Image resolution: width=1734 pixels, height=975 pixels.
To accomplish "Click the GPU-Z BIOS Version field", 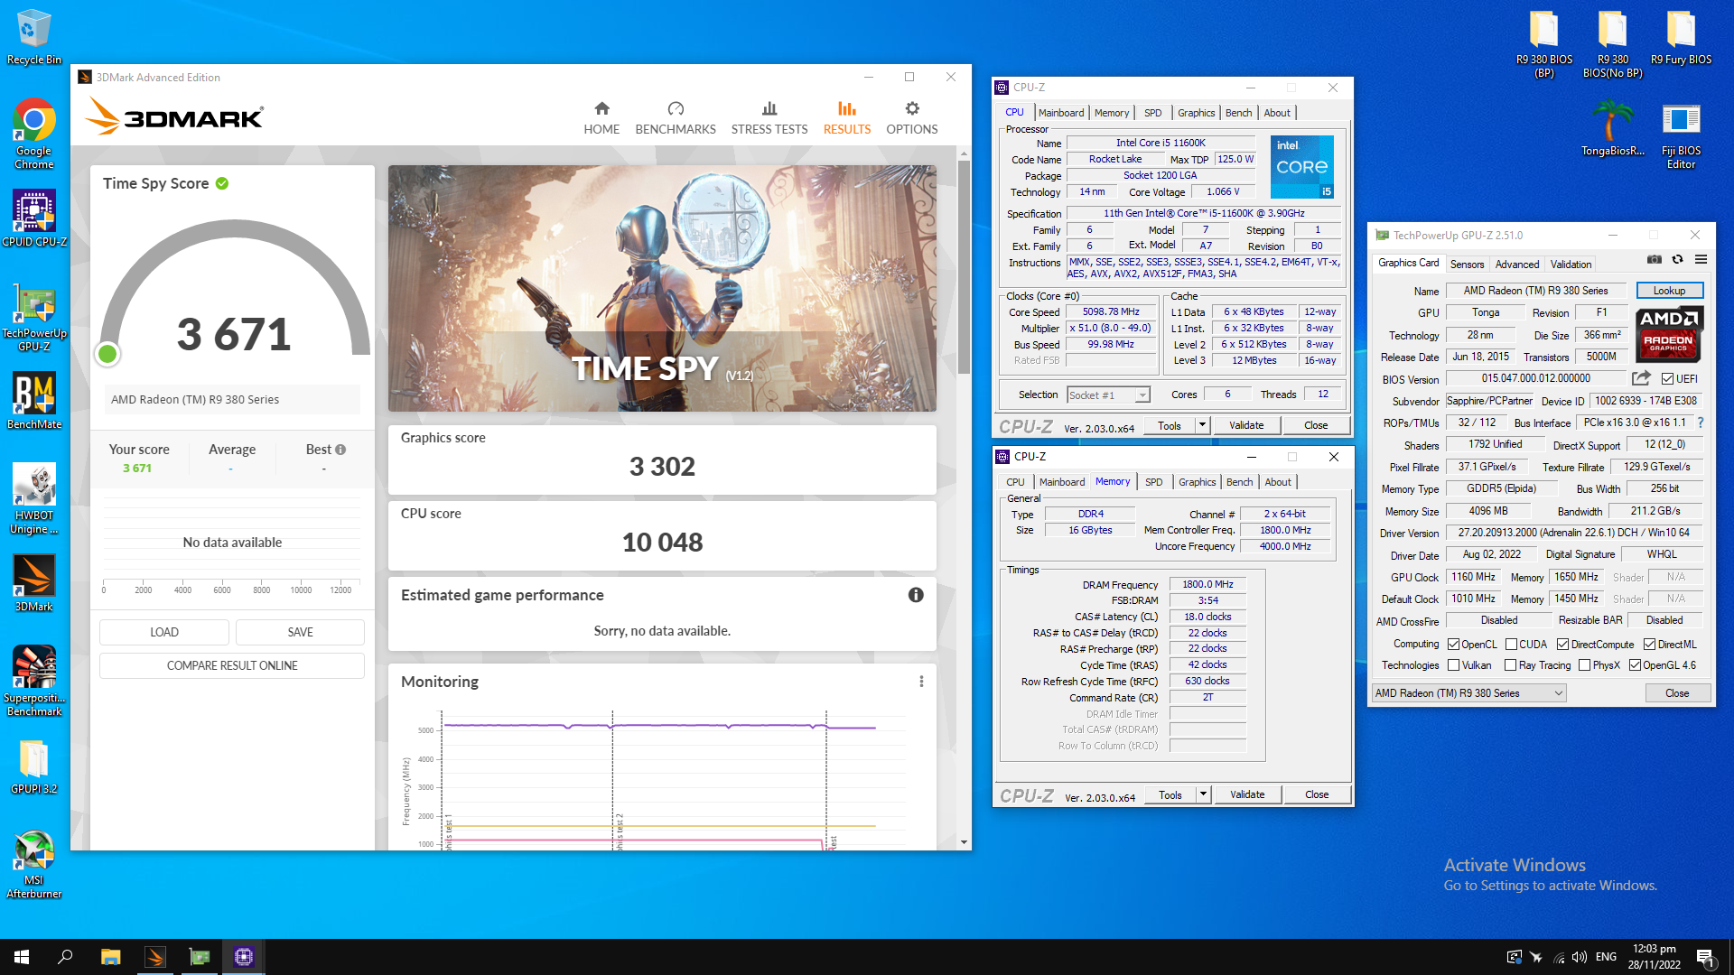I will tap(1535, 379).
